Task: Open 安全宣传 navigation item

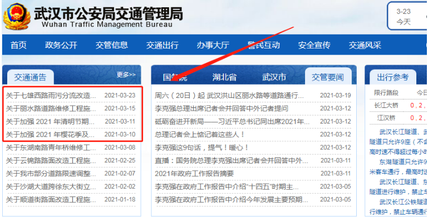Action: [x=314, y=45]
